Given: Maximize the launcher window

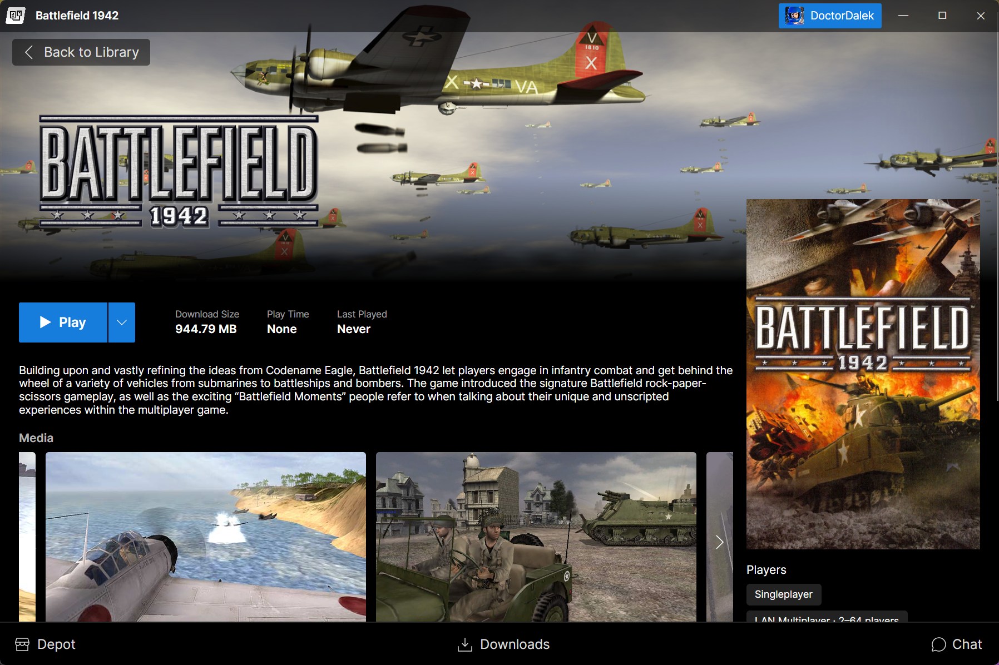Looking at the screenshot, I should [942, 16].
